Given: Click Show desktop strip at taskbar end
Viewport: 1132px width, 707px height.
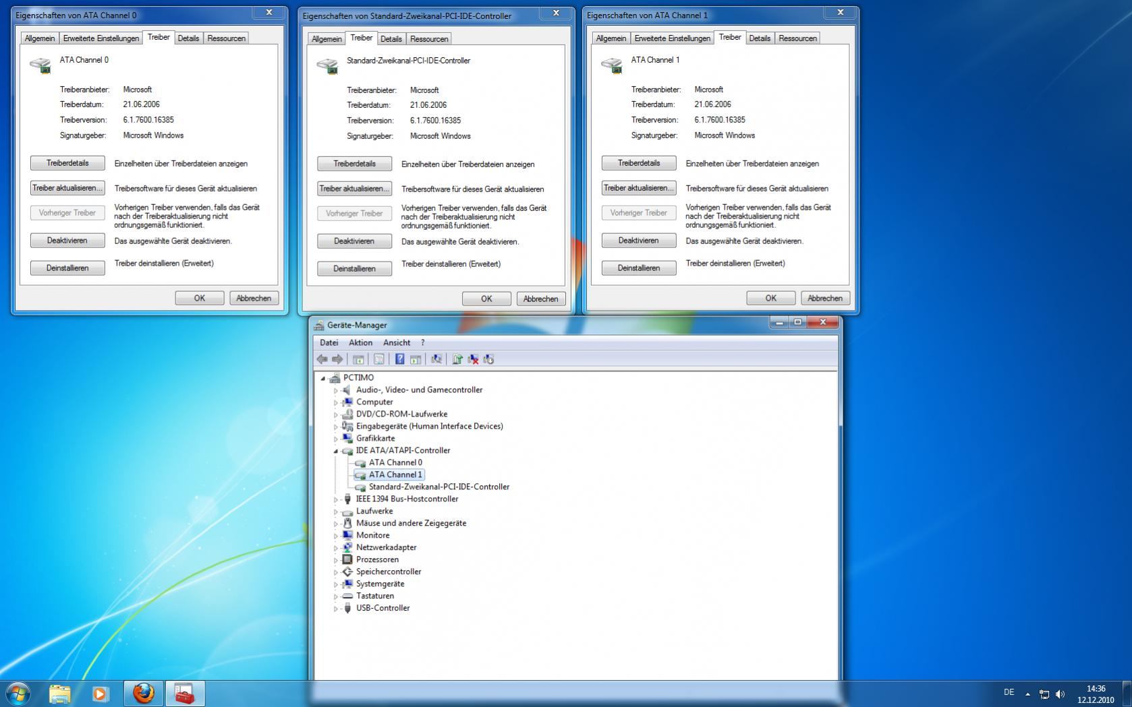Looking at the screenshot, I should tap(1127, 694).
